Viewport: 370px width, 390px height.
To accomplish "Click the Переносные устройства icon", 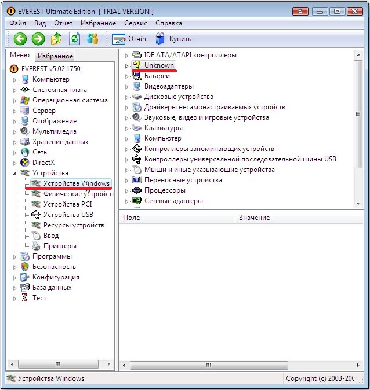I will point(137,180).
